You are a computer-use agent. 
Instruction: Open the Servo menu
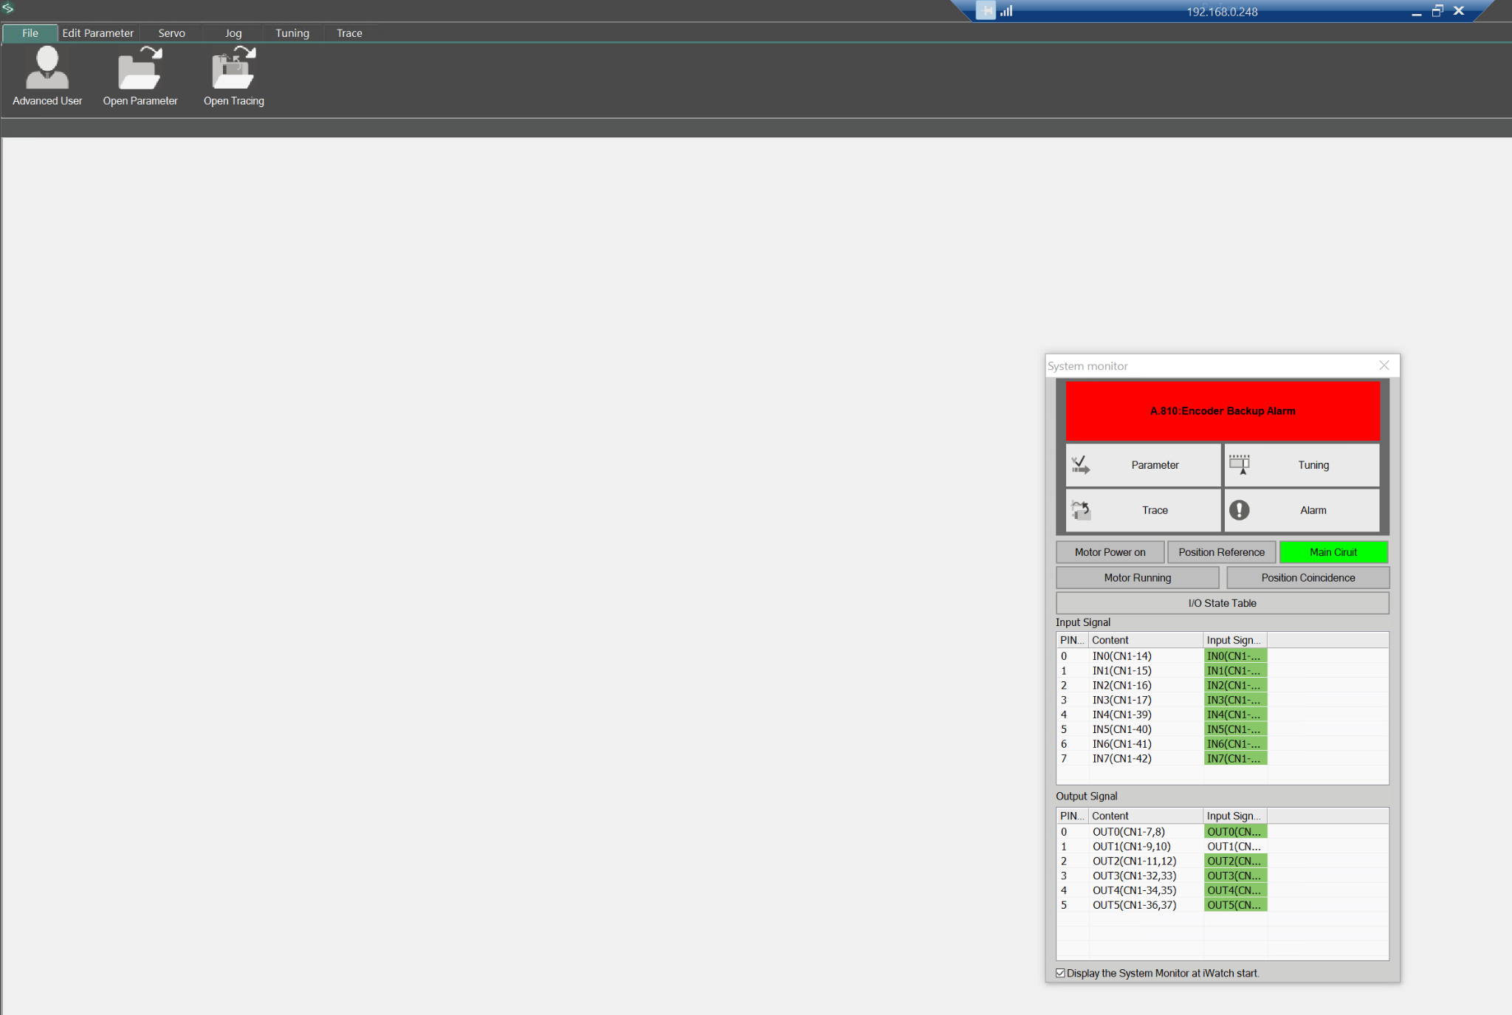pyautogui.click(x=171, y=33)
